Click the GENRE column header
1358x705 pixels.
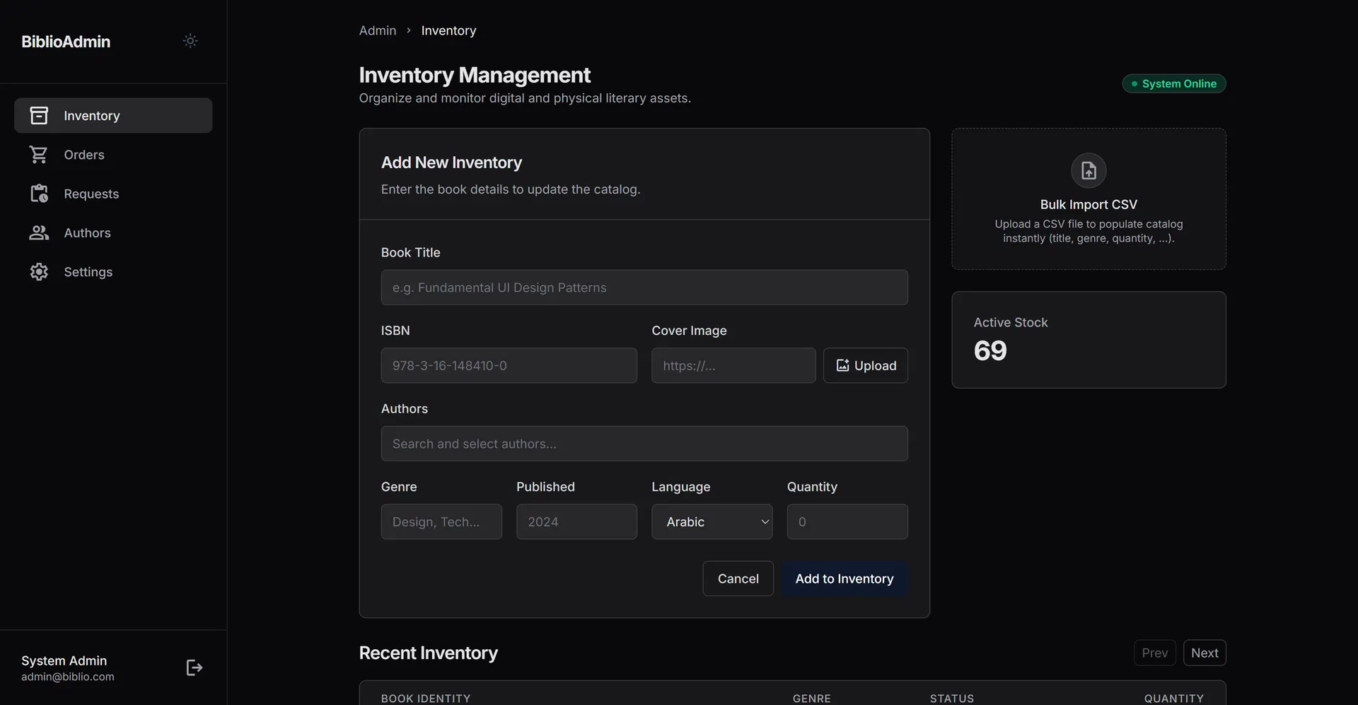coord(811,698)
